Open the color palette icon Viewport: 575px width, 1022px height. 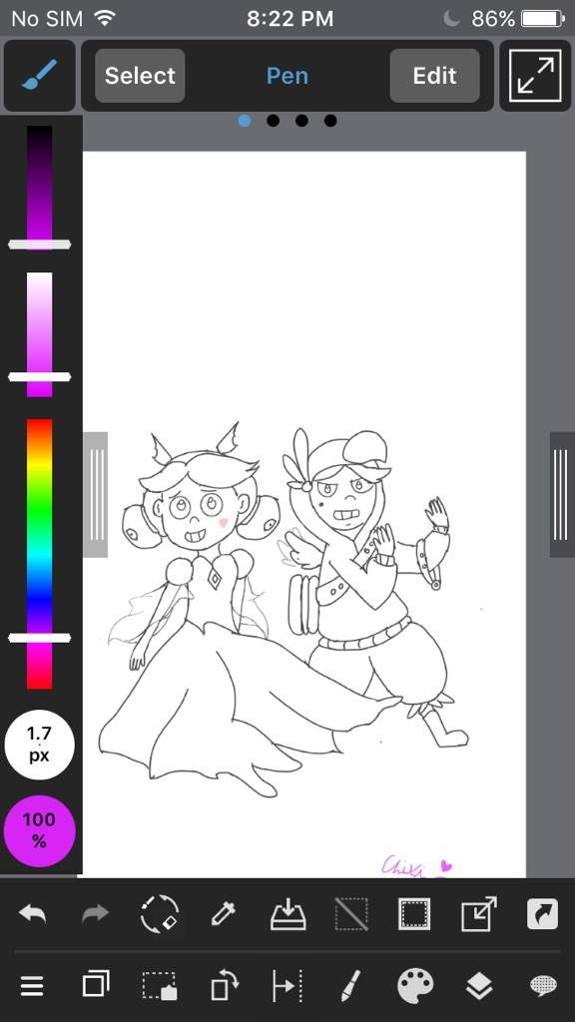[415, 985]
